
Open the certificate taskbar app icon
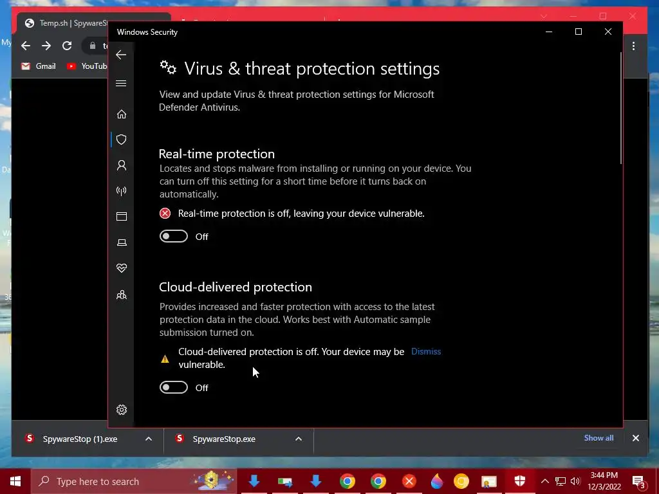489,481
